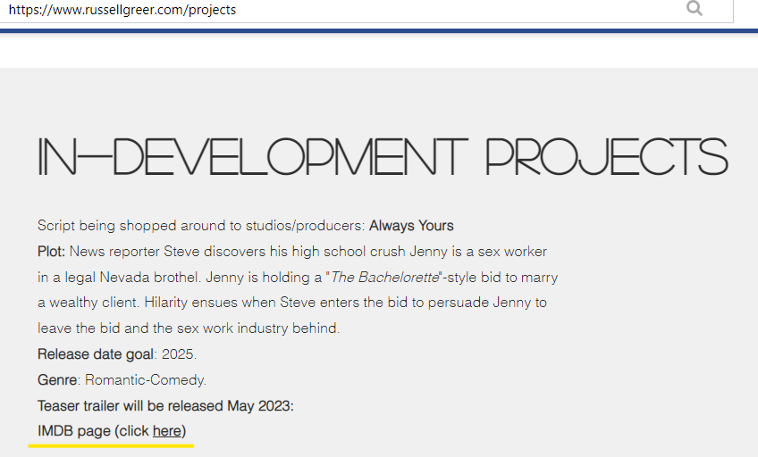Click 'Teaser trailer will be released May 2023:'
This screenshot has width=758, height=457.
166,406
